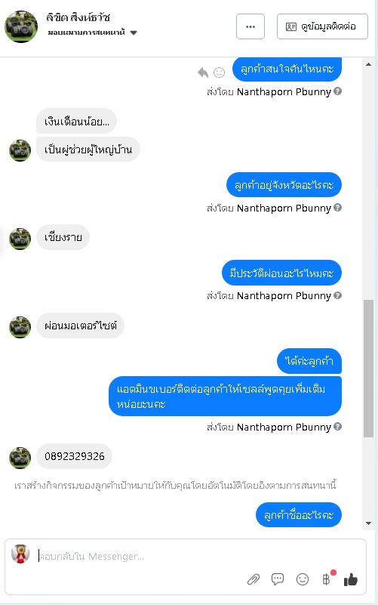This screenshot has width=378, height=605.
Task: Click the Baht payment request icon
Action: point(327,579)
